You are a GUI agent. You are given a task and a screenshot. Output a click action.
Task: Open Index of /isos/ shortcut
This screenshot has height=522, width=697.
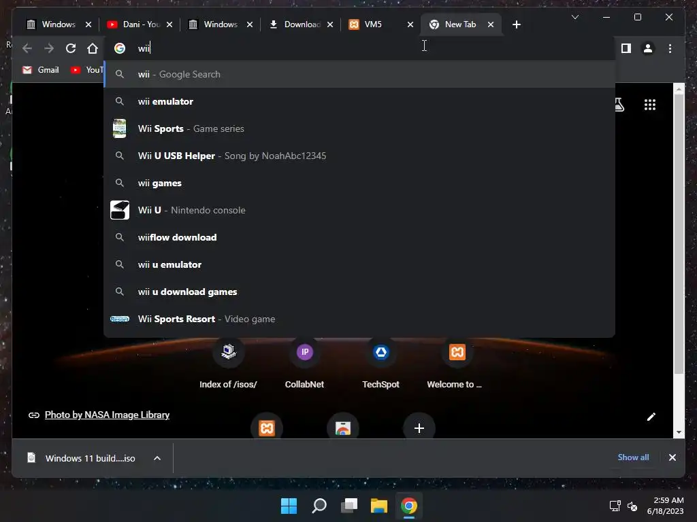228,364
